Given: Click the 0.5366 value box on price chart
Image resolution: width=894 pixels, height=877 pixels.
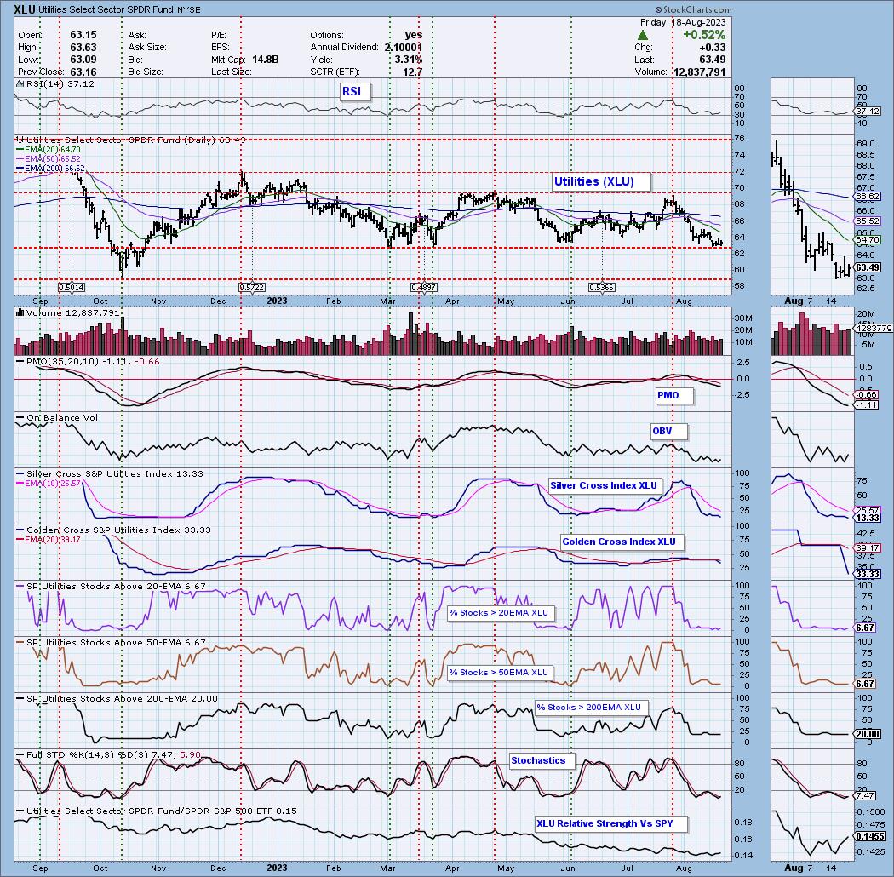Looking at the screenshot, I should tap(602, 288).
